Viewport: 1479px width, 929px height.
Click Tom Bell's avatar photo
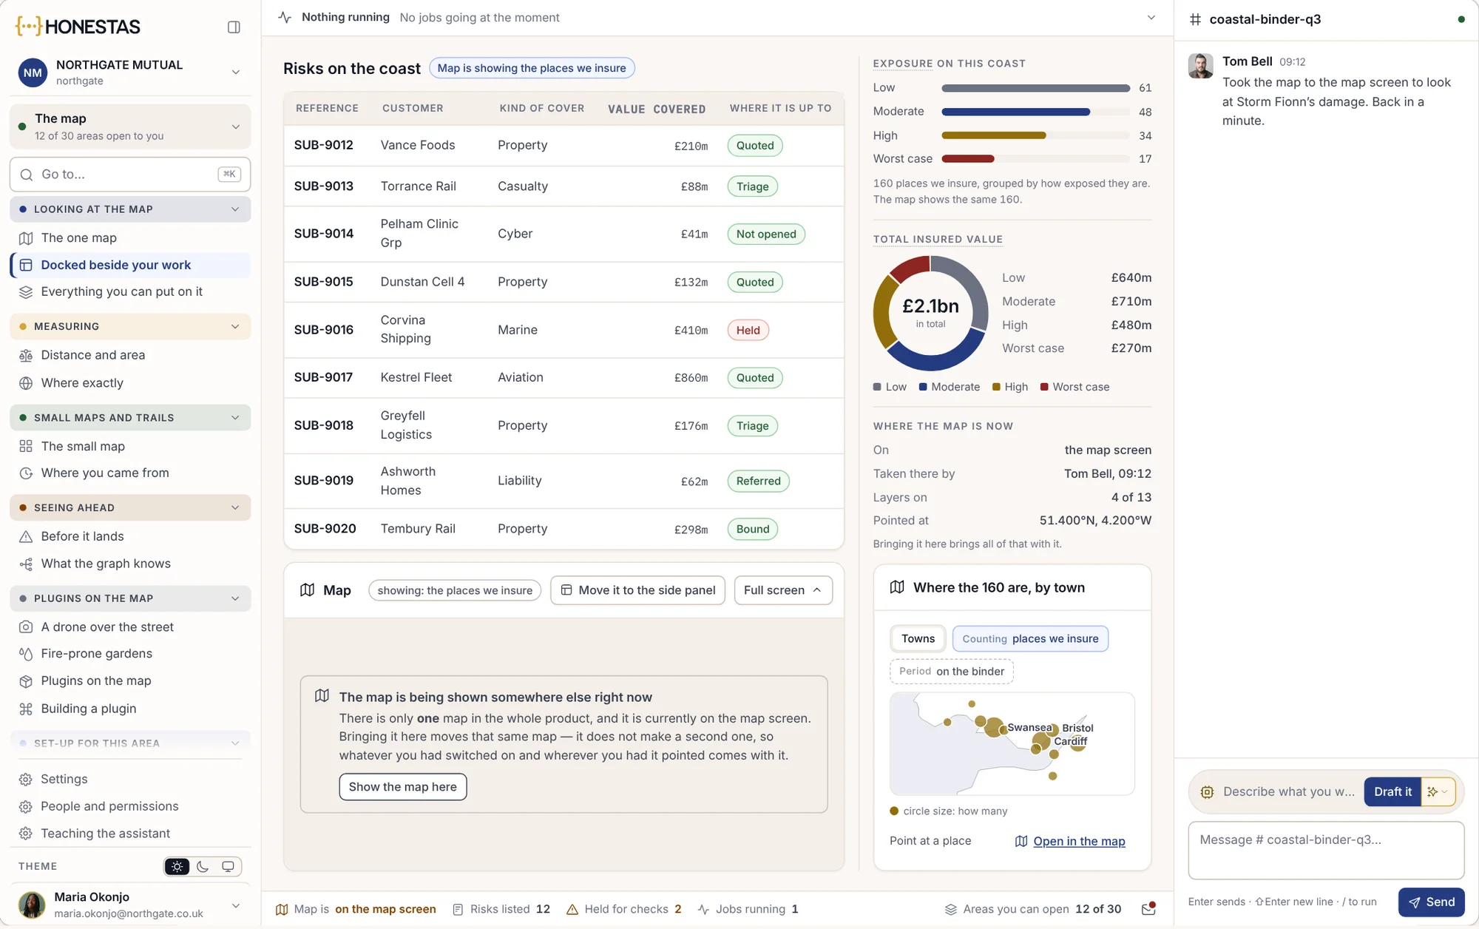[x=1201, y=66]
